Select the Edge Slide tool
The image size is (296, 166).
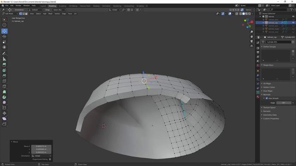tap(4, 108)
